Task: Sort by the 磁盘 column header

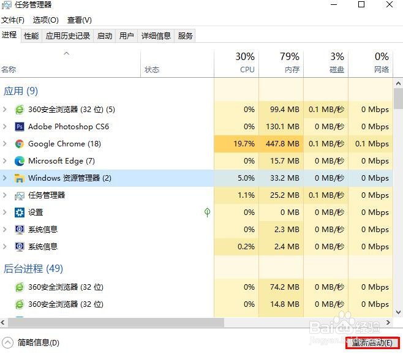Action: coord(326,64)
